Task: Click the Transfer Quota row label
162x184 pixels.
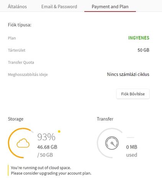Action: 21,62
